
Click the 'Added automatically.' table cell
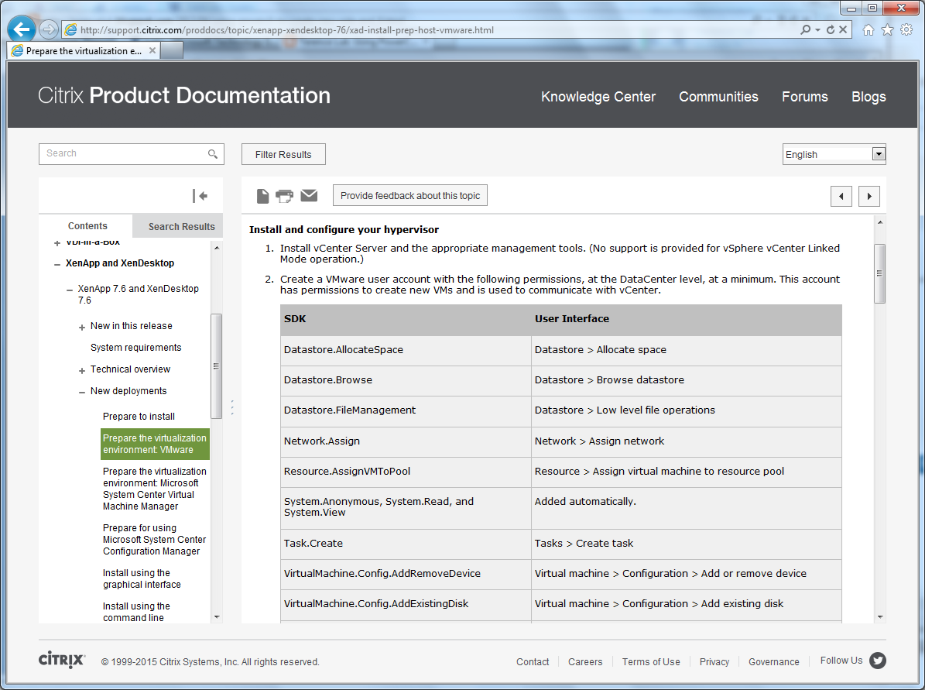tap(687, 507)
